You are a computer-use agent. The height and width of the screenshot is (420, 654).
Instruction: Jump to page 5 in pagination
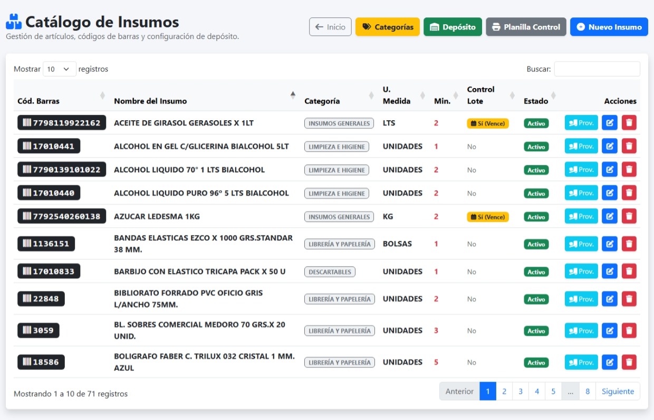pyautogui.click(x=553, y=392)
